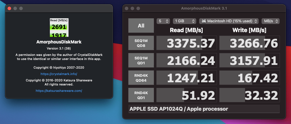Viewport: 291px width, 124px height.
Task: Open the katsurashareware.com link
Action: coord(59,91)
